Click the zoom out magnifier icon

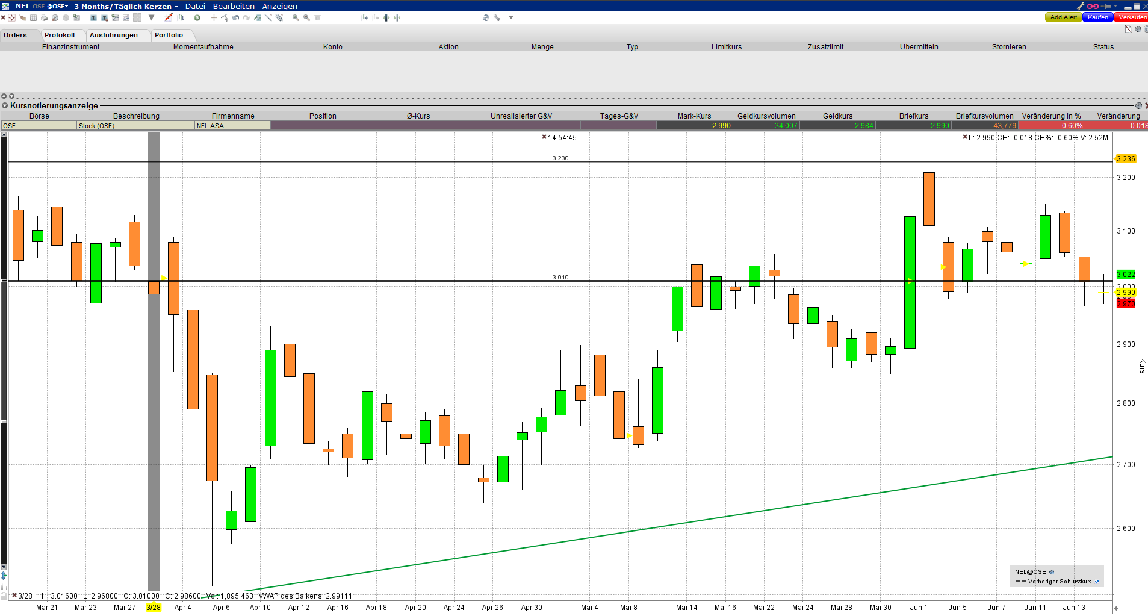306,17
